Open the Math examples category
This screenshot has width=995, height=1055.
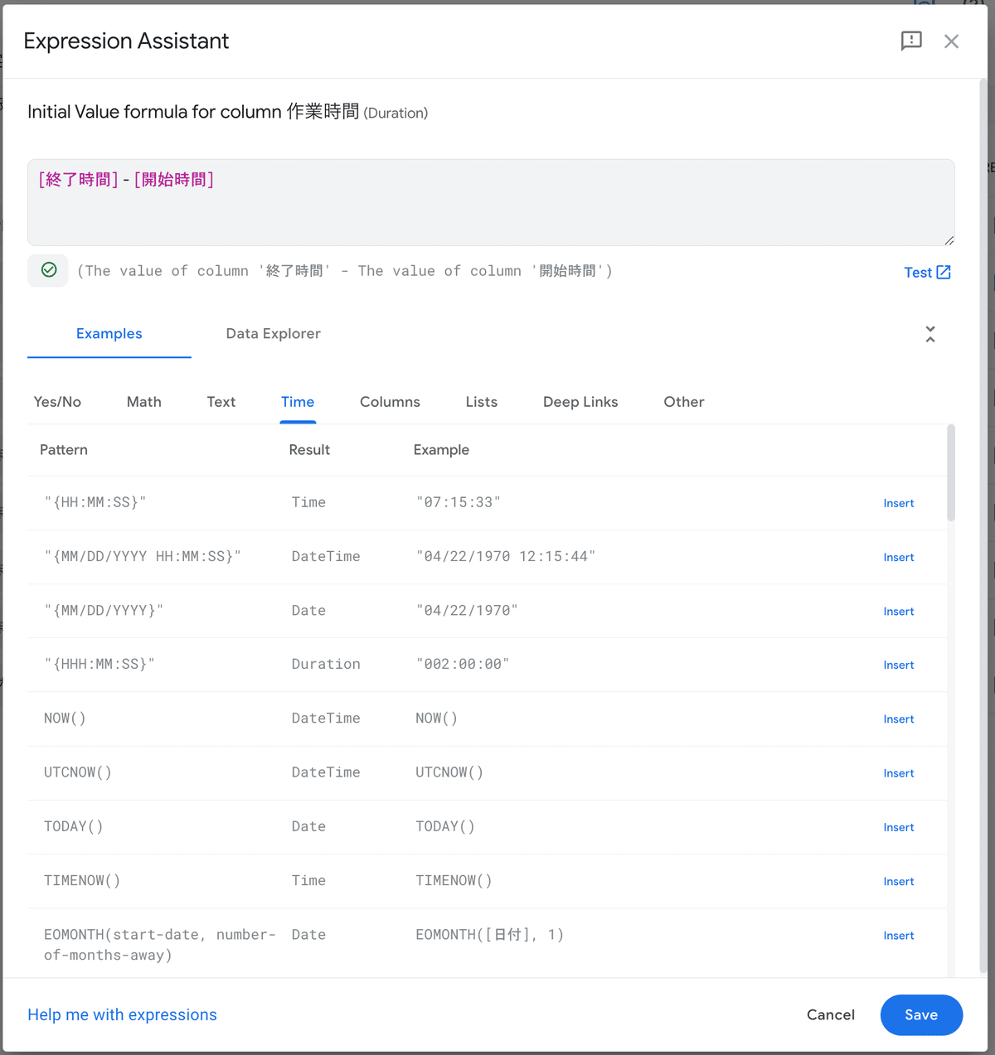coord(144,402)
